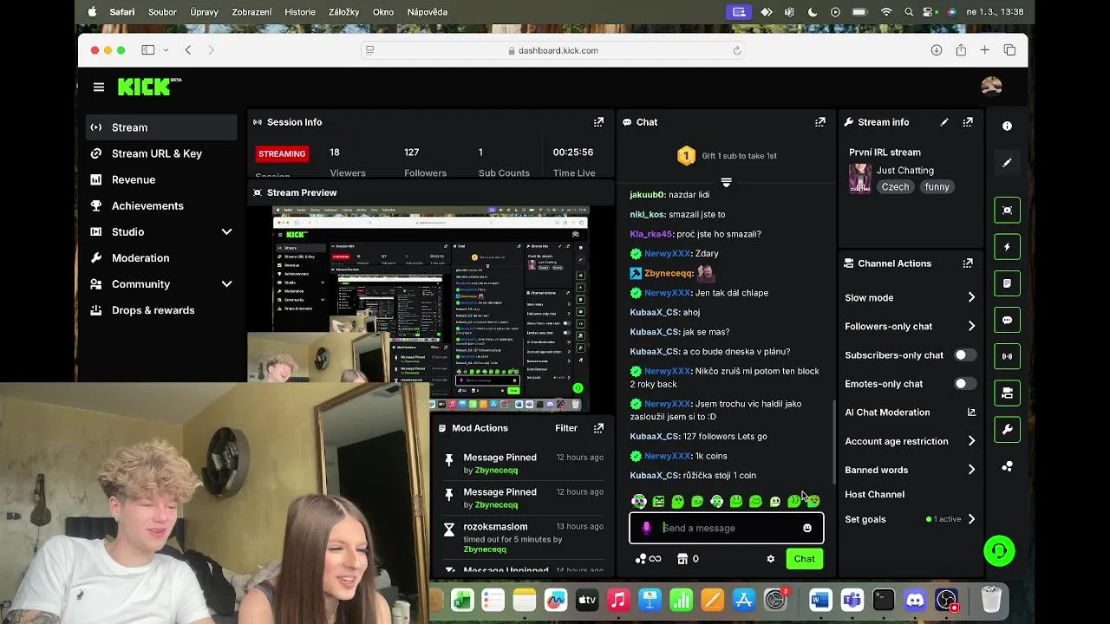Screen dimensions: 1110x624
Task: Open the emoji picker in message box
Action: click(x=807, y=528)
